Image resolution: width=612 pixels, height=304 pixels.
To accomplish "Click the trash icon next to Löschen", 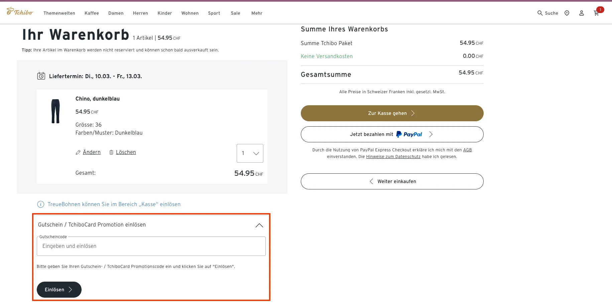I will [x=111, y=152].
